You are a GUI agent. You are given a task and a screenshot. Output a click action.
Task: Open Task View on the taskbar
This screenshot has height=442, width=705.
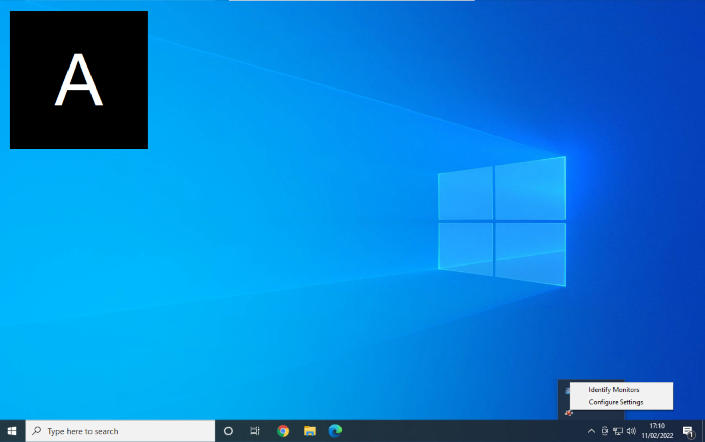255,431
